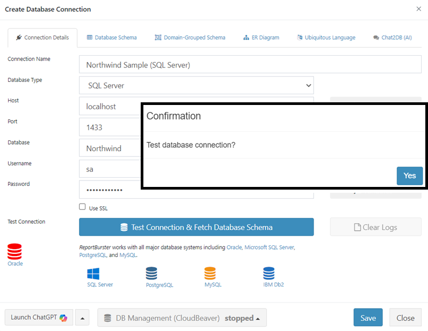The height and width of the screenshot is (331, 428).
Task: Confirm the test by clicking Yes
Action: pyautogui.click(x=409, y=176)
